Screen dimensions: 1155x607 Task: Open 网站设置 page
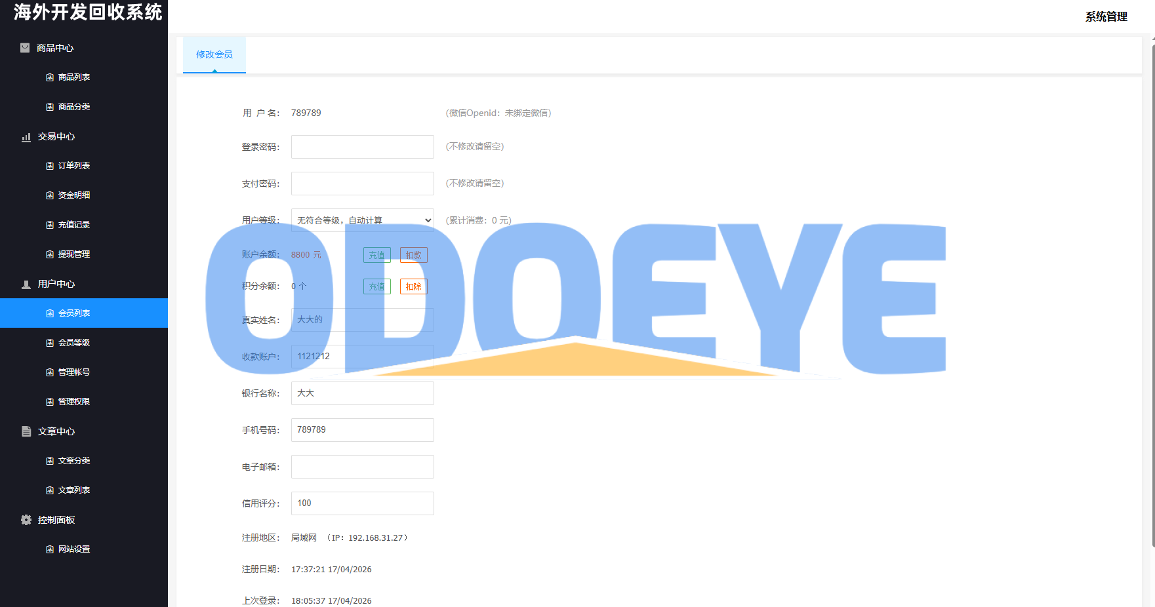coord(84,549)
